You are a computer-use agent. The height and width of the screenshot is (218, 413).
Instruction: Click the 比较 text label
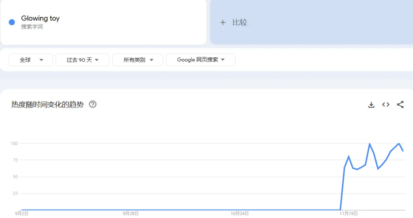point(240,23)
